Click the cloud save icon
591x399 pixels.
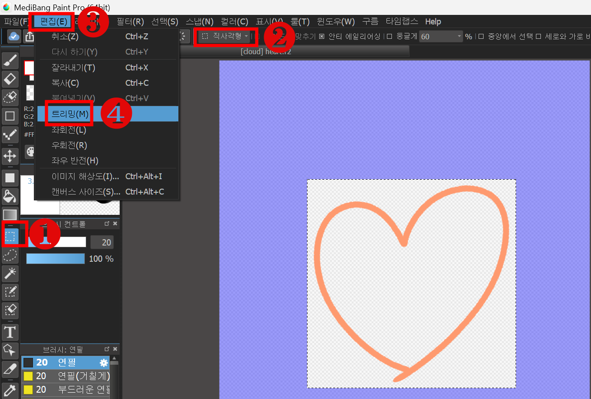click(14, 37)
